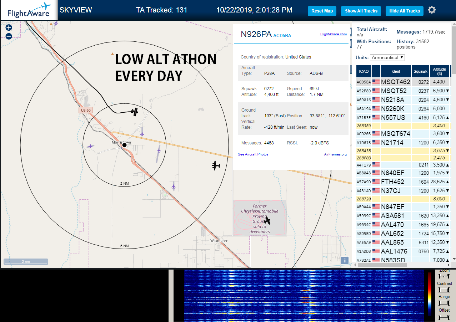Click the table vertical scrollbar down arrow
Image resolution: width=456 pixels, height=322 pixels.
pos(454,259)
